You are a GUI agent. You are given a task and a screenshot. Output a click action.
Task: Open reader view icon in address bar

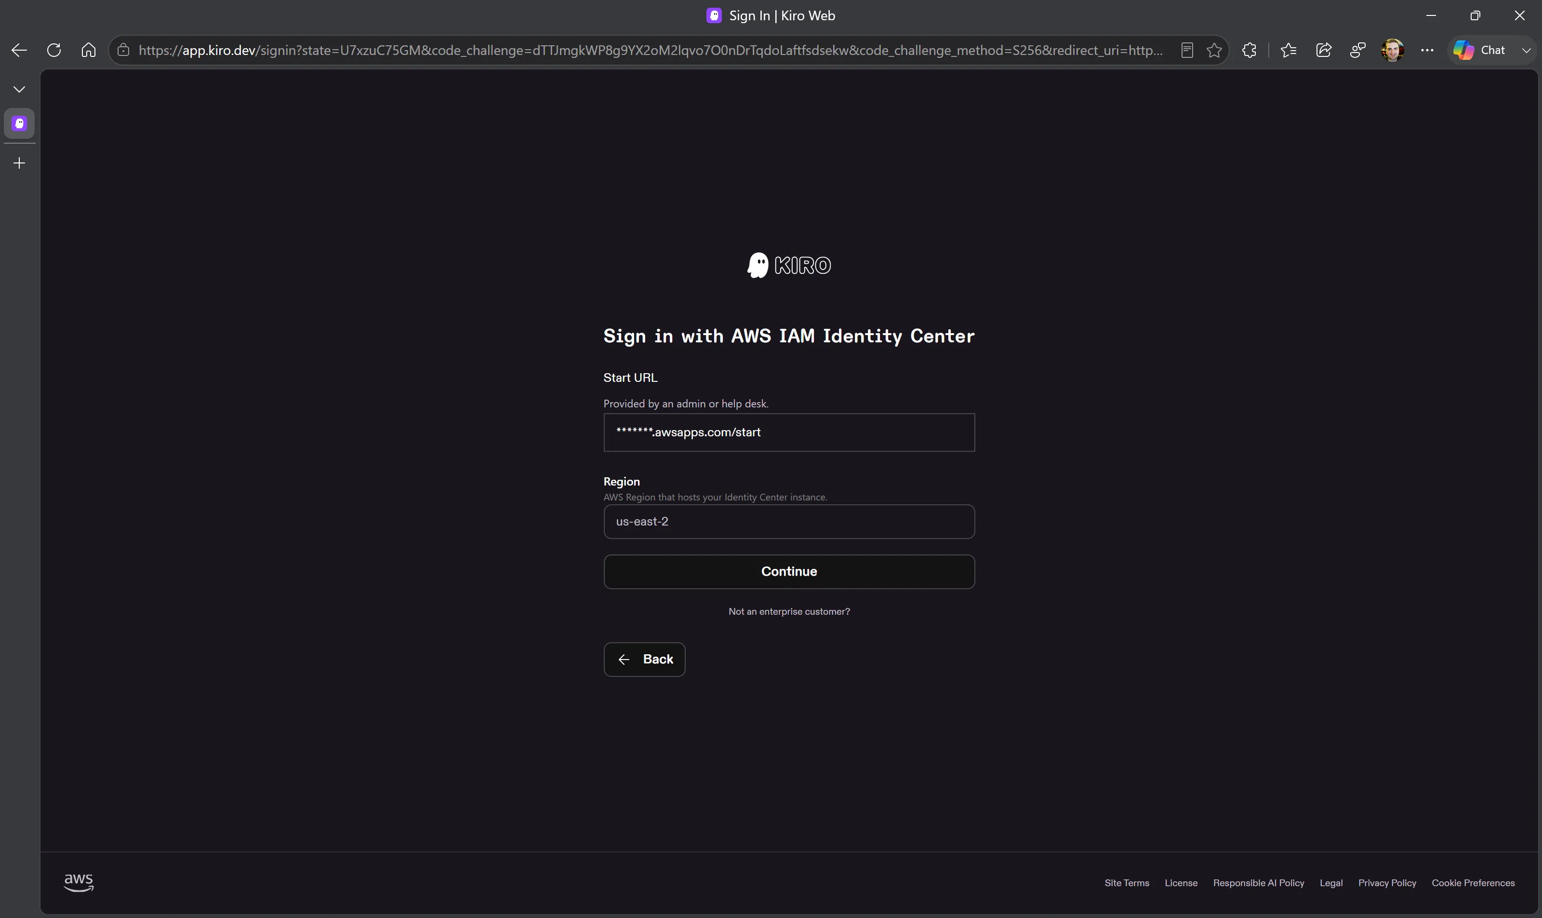(x=1186, y=50)
